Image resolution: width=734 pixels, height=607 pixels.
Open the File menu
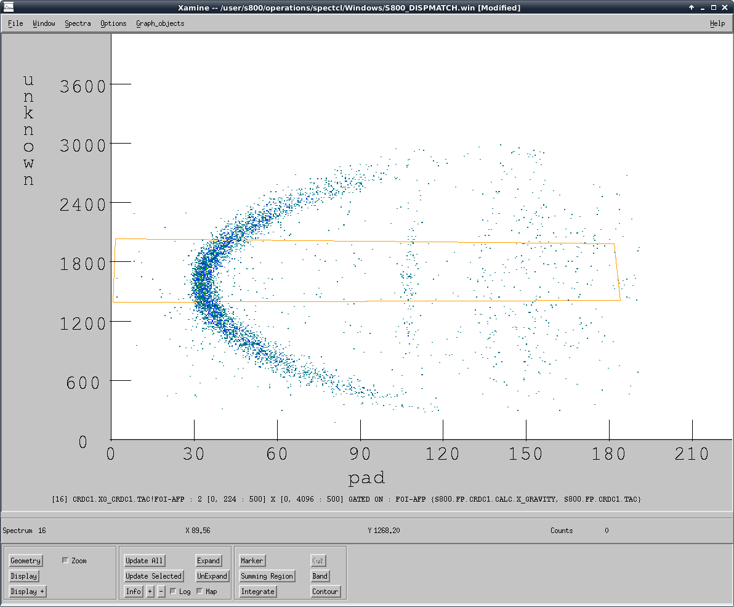(15, 23)
